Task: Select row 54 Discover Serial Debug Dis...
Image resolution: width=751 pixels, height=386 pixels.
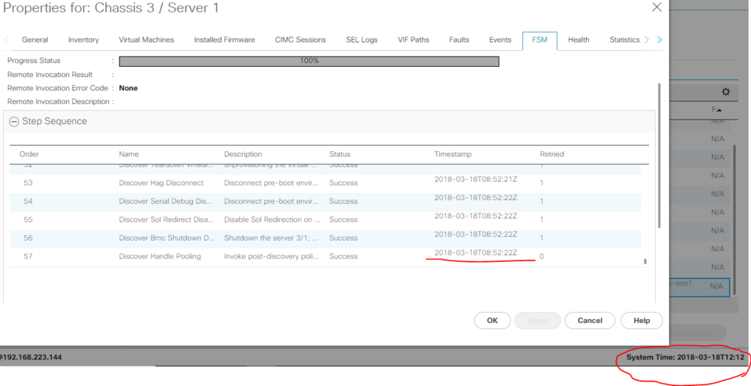Action: pos(325,201)
